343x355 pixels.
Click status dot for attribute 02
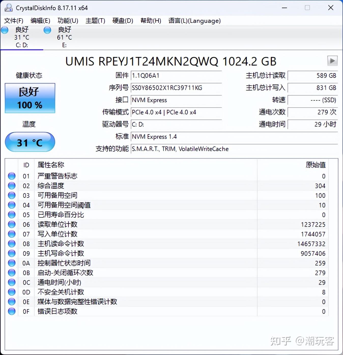12,186
